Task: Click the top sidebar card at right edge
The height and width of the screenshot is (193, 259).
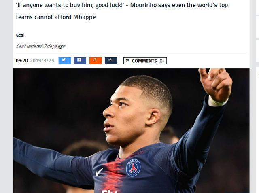Action: pos(257,7)
